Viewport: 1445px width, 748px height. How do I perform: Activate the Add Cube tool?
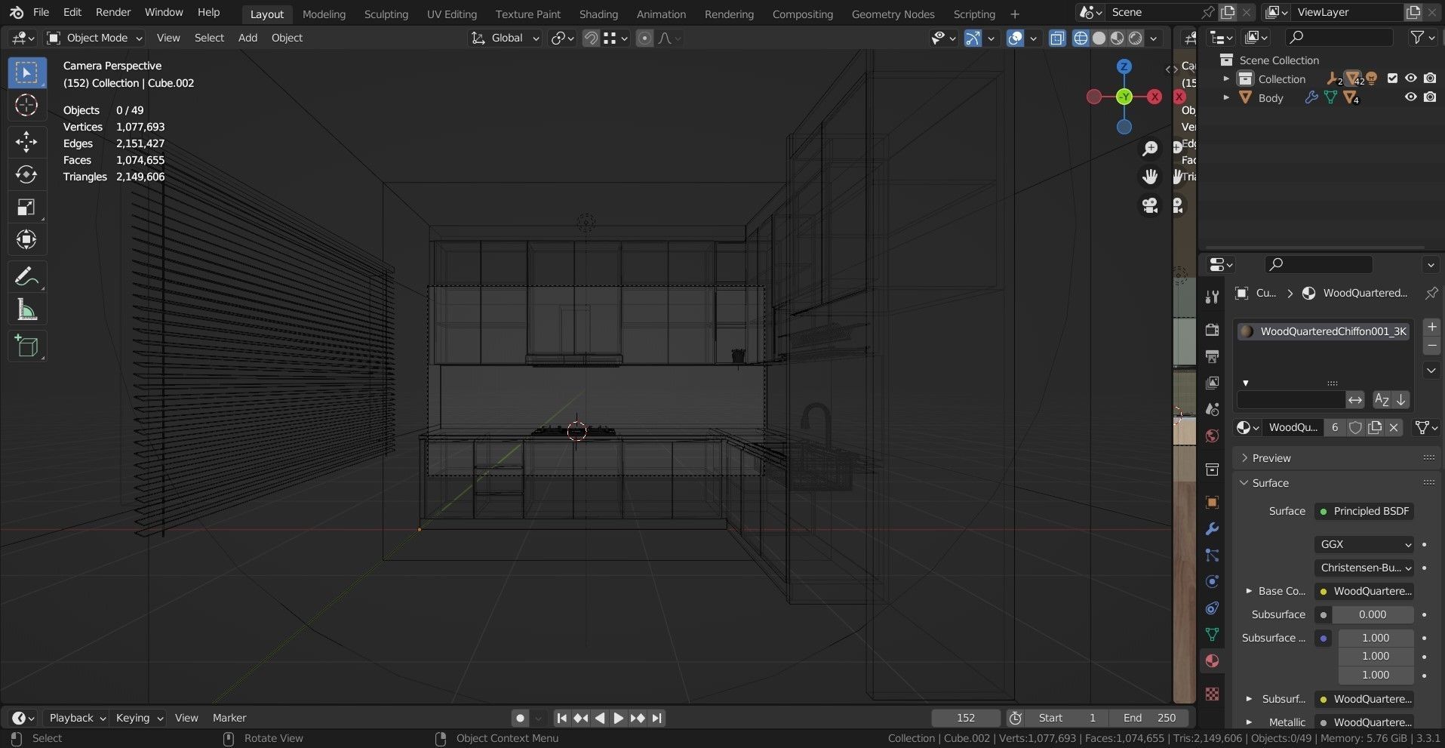(x=26, y=346)
